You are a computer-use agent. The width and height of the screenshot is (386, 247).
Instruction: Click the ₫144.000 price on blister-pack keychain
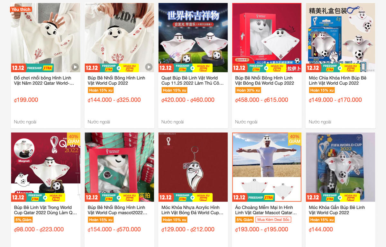click(x=321, y=229)
